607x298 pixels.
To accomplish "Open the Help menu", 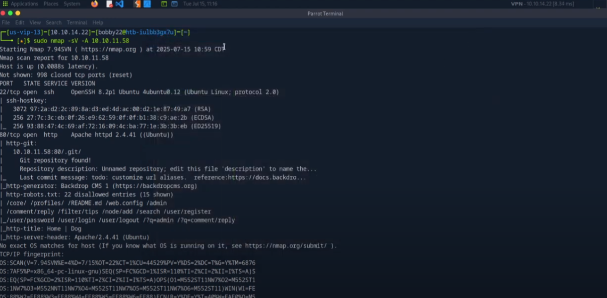I will pos(98,22).
